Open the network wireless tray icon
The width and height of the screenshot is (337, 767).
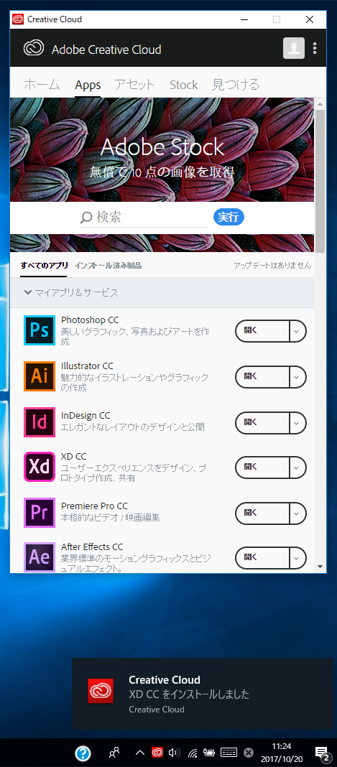(193, 753)
